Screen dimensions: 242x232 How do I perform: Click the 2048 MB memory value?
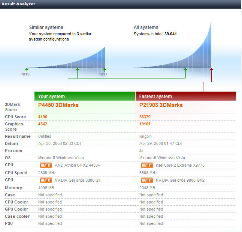pos(147,188)
